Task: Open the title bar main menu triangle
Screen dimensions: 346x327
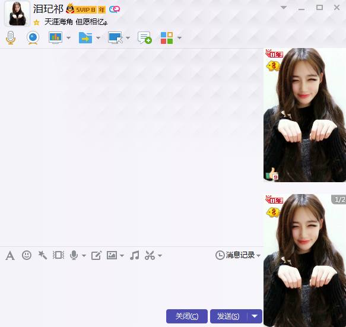Action: (x=284, y=8)
